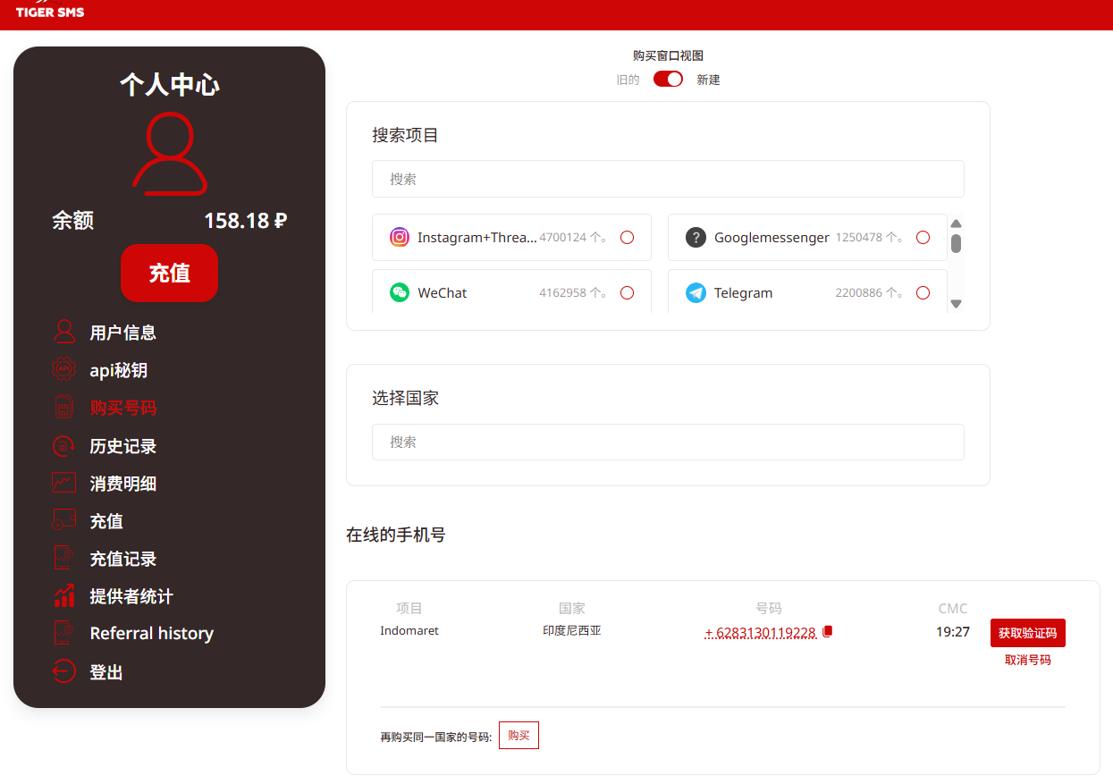Select the WeChat radio button
1113x784 pixels.
coord(627,292)
